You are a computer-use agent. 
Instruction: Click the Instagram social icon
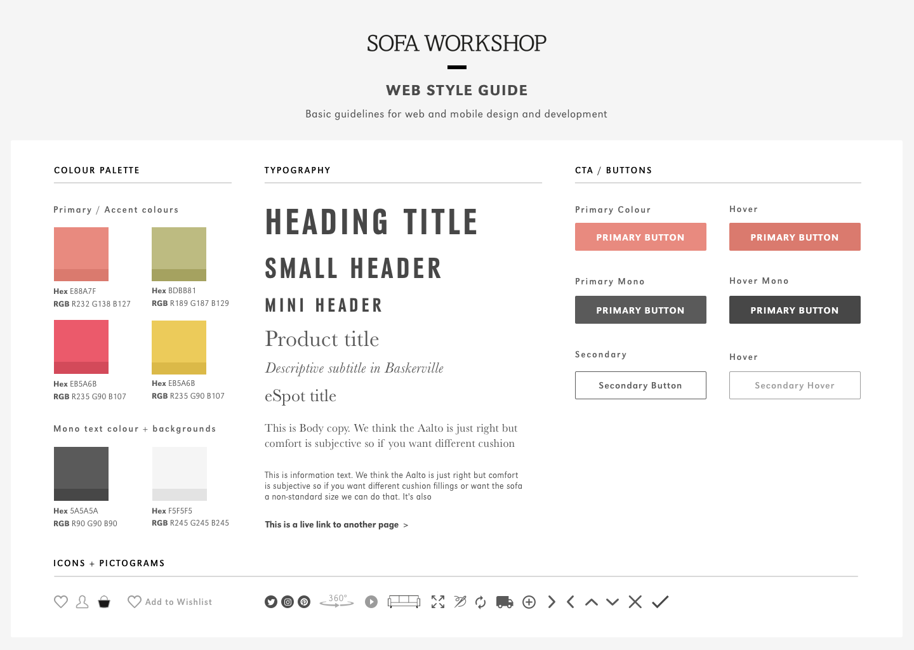coord(288,602)
